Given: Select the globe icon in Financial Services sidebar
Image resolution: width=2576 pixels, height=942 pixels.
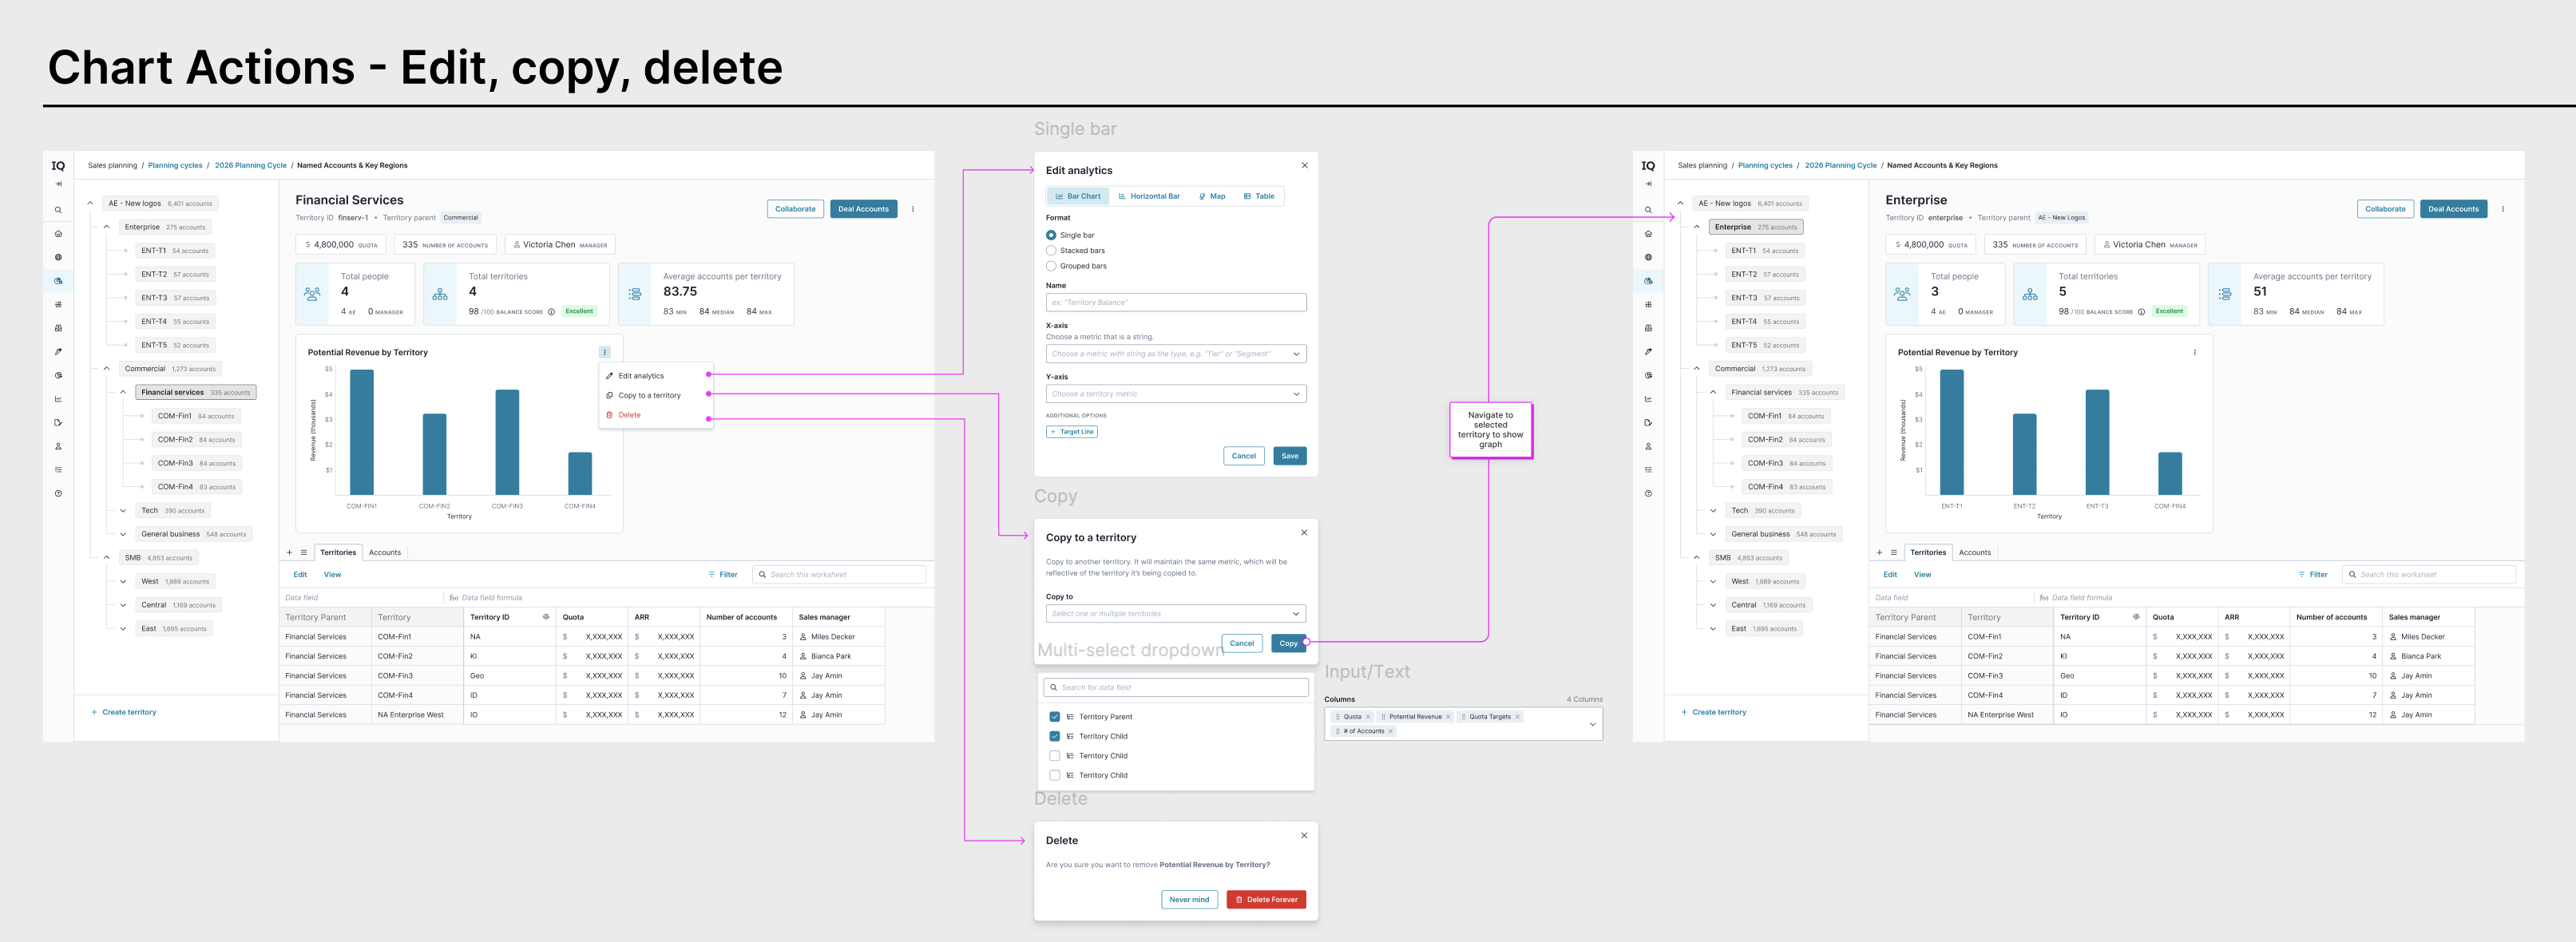Looking at the screenshot, I should tap(58, 257).
